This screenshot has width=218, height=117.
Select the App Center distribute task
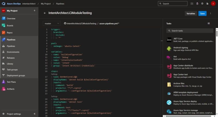(190, 67)
